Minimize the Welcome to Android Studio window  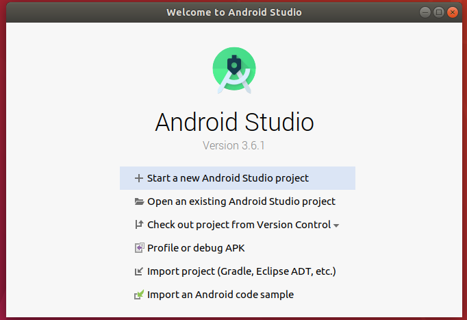(425, 12)
